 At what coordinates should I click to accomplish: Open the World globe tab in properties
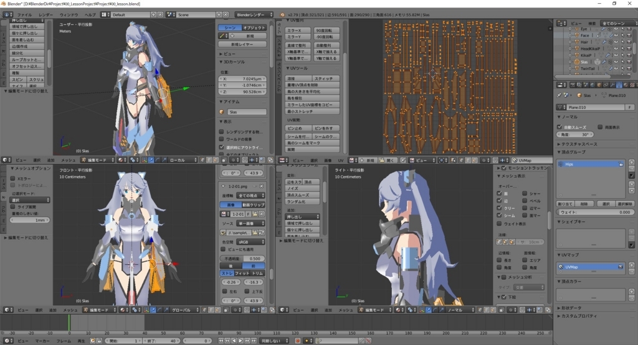(x=593, y=85)
